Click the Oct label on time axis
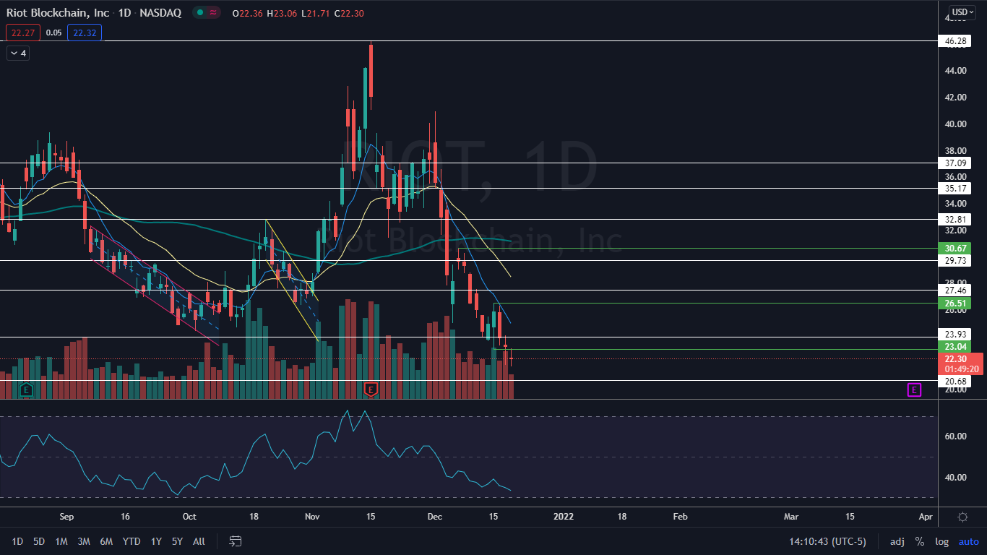The width and height of the screenshot is (987, 555). [x=189, y=517]
